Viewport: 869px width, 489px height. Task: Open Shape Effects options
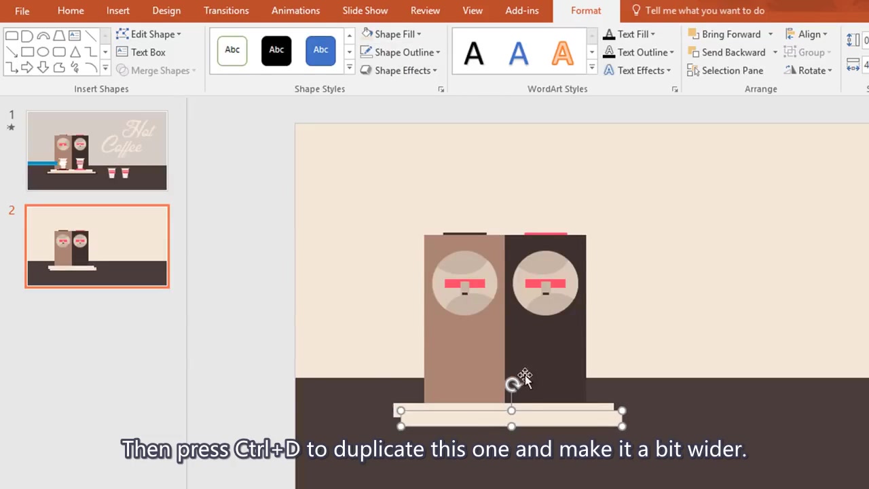[x=401, y=70]
